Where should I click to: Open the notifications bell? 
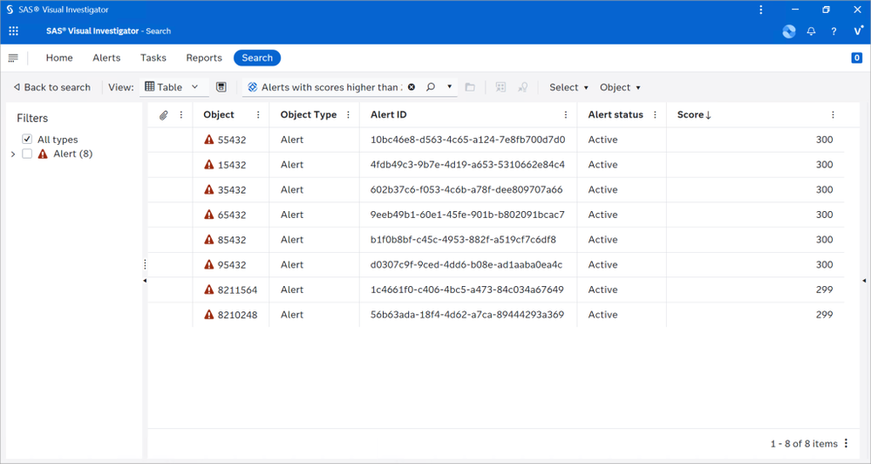pyautogui.click(x=811, y=31)
